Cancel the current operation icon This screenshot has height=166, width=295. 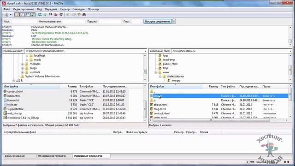[x=50, y=15]
